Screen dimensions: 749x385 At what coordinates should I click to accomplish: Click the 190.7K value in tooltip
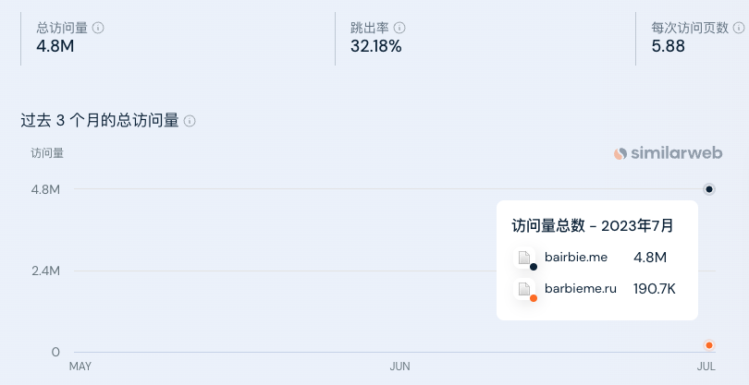pos(655,288)
